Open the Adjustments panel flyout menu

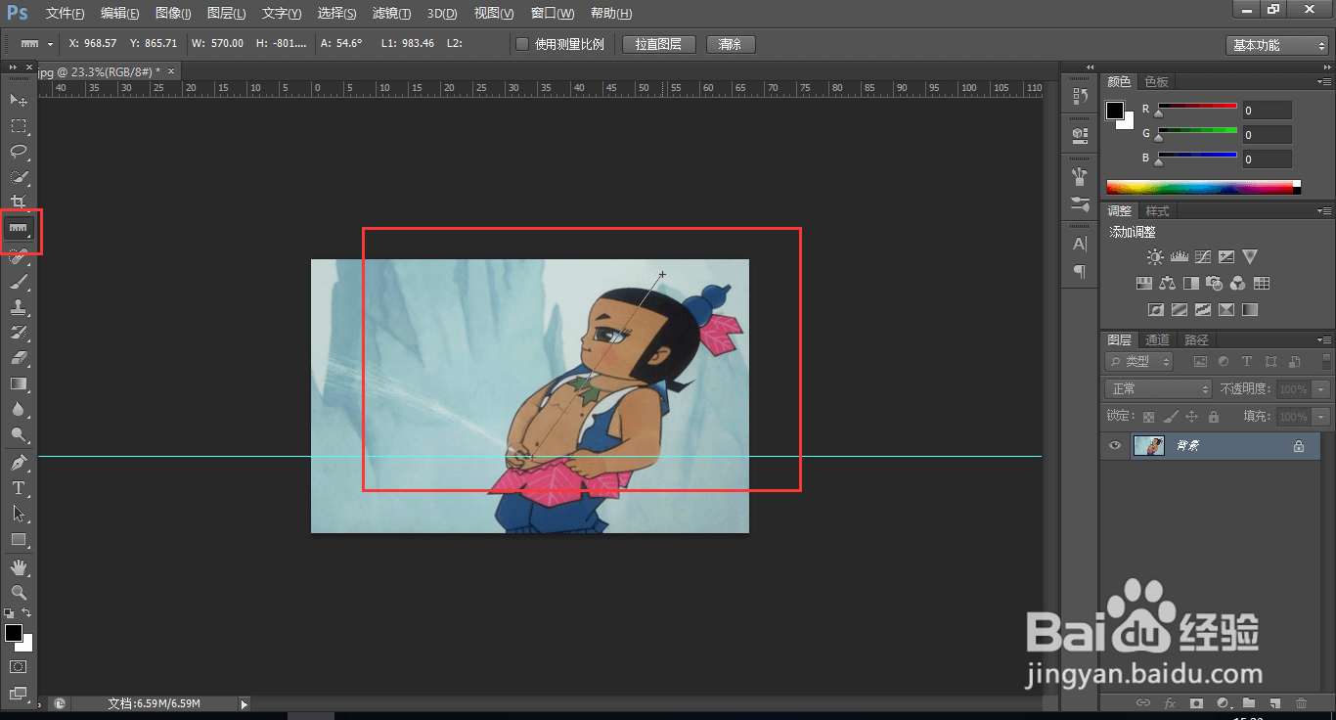[x=1323, y=211]
